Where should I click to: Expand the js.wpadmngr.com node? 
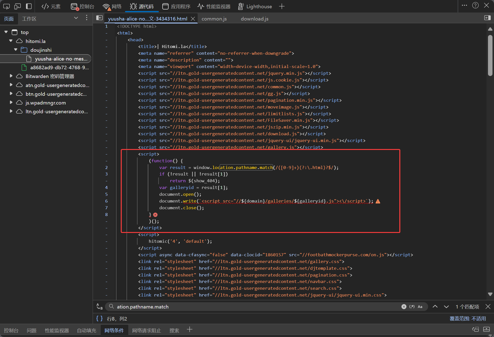click(11, 102)
